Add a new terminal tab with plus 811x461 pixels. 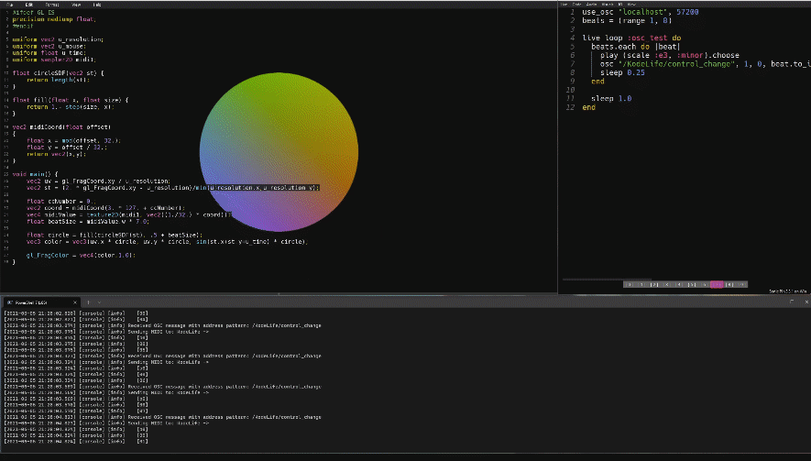89,302
